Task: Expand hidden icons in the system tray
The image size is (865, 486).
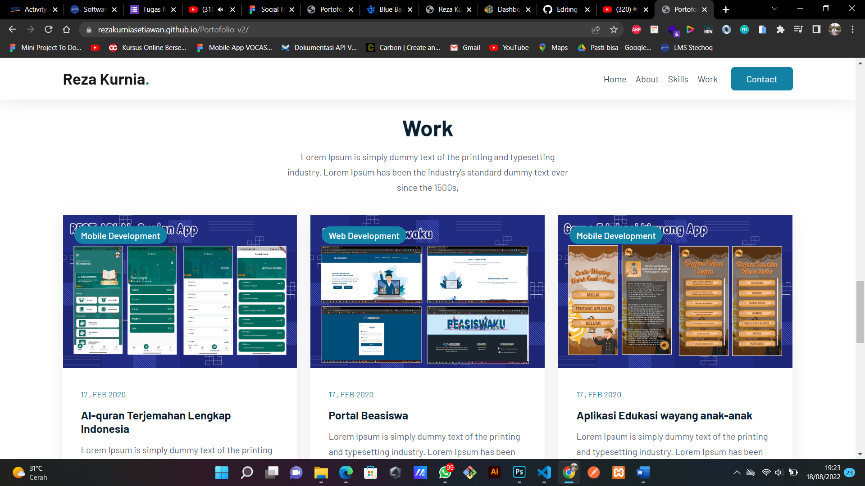Action: [737, 473]
